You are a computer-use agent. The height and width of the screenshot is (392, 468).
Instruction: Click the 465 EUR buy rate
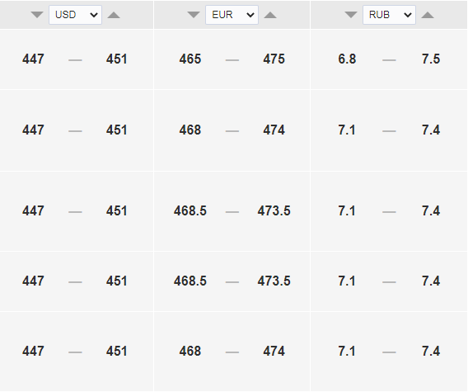(x=190, y=59)
